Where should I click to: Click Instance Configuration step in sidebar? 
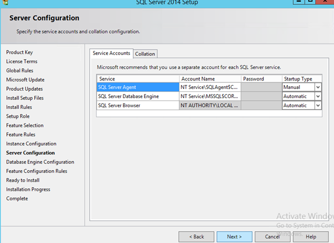(31, 144)
